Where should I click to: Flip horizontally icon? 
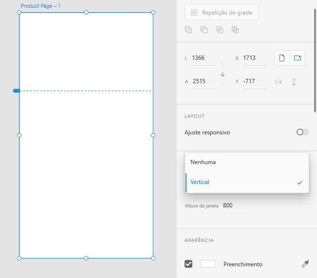(278, 82)
